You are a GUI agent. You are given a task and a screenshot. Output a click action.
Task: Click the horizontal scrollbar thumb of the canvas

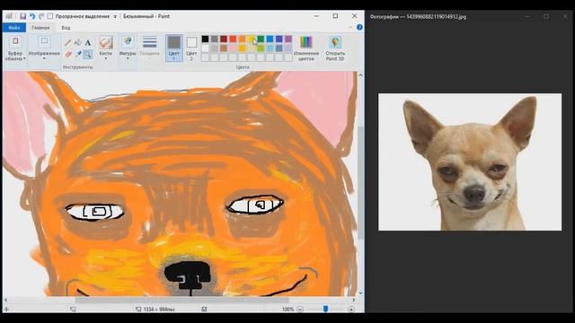(181, 300)
